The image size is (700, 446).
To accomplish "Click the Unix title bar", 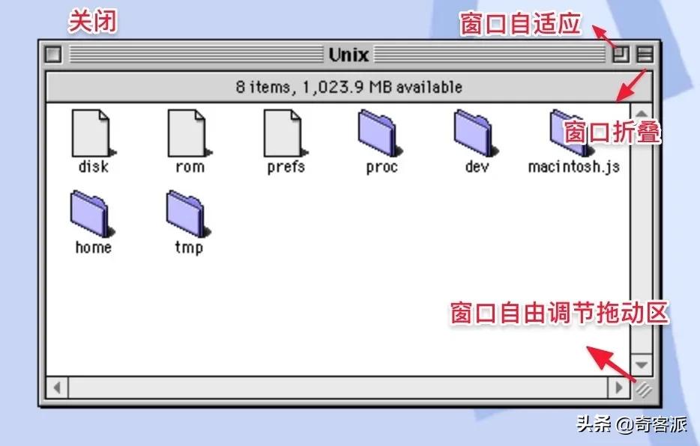I will (349, 55).
